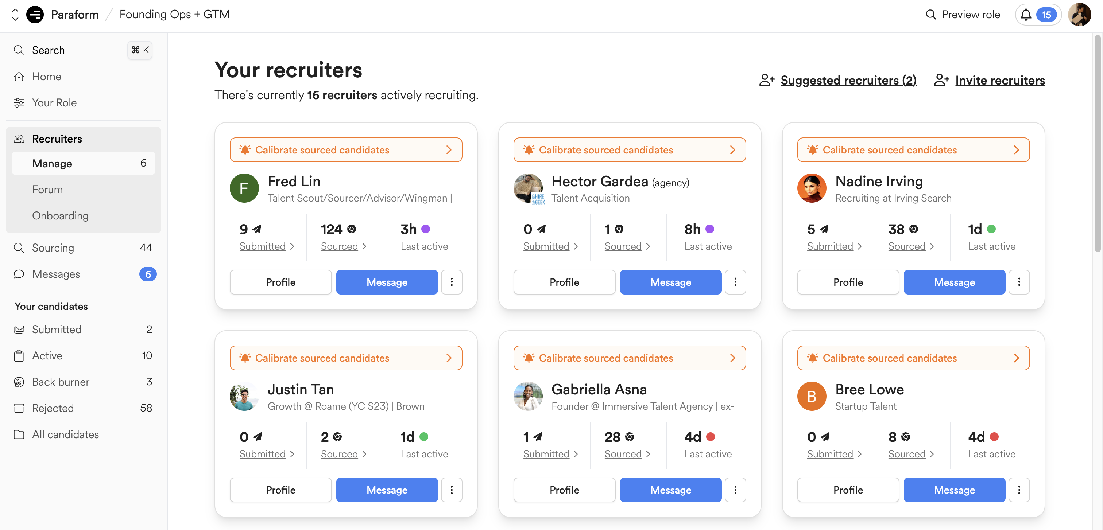This screenshot has width=1103, height=530.
Task: Open the Suggested recruiters link
Action: (848, 81)
